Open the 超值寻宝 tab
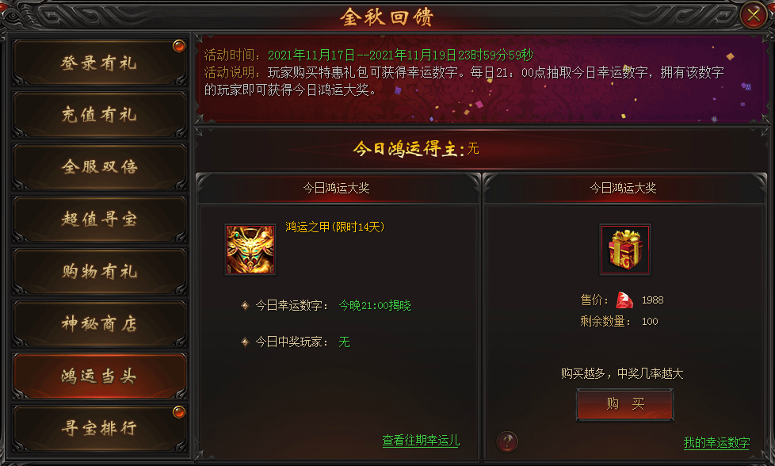The width and height of the screenshot is (775, 466). [99, 219]
